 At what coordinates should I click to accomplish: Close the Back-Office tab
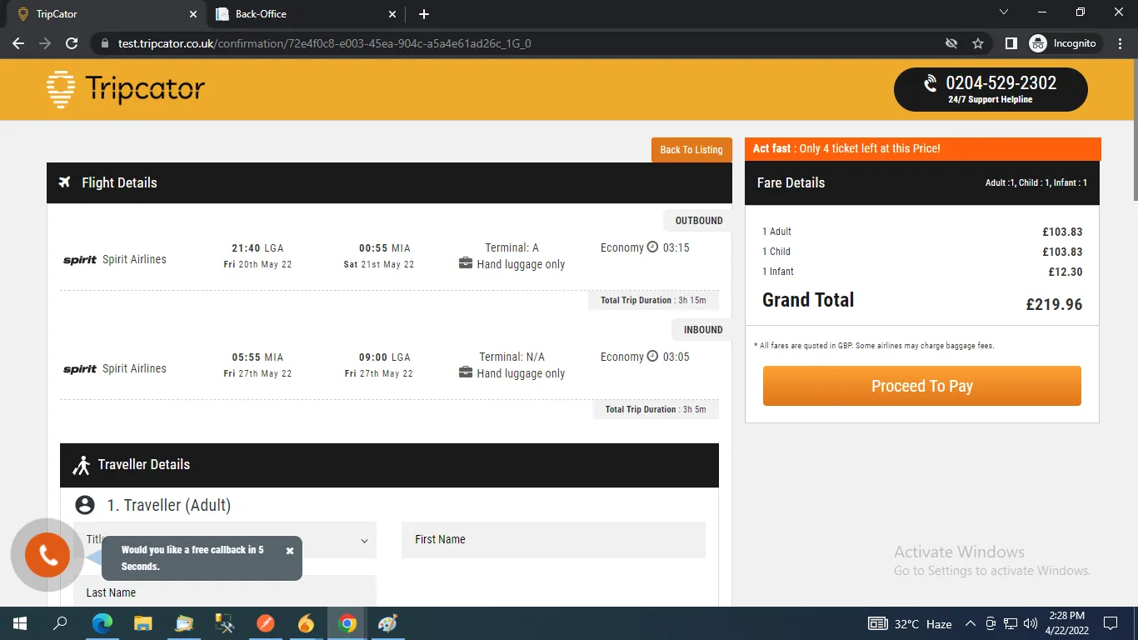[x=392, y=14]
